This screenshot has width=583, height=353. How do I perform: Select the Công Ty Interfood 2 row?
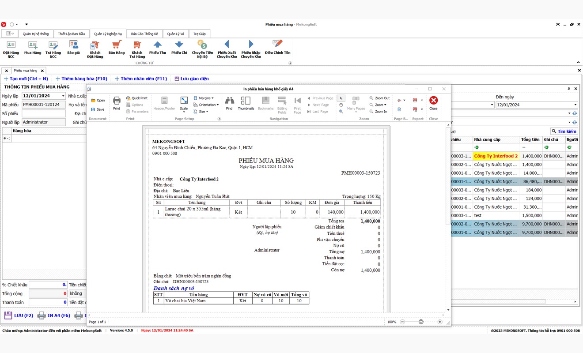tap(496, 156)
